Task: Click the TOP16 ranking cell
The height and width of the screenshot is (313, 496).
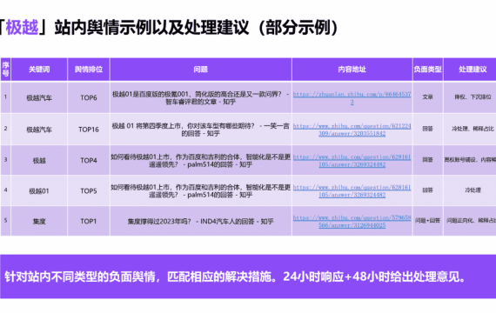Action: pyautogui.click(x=89, y=130)
